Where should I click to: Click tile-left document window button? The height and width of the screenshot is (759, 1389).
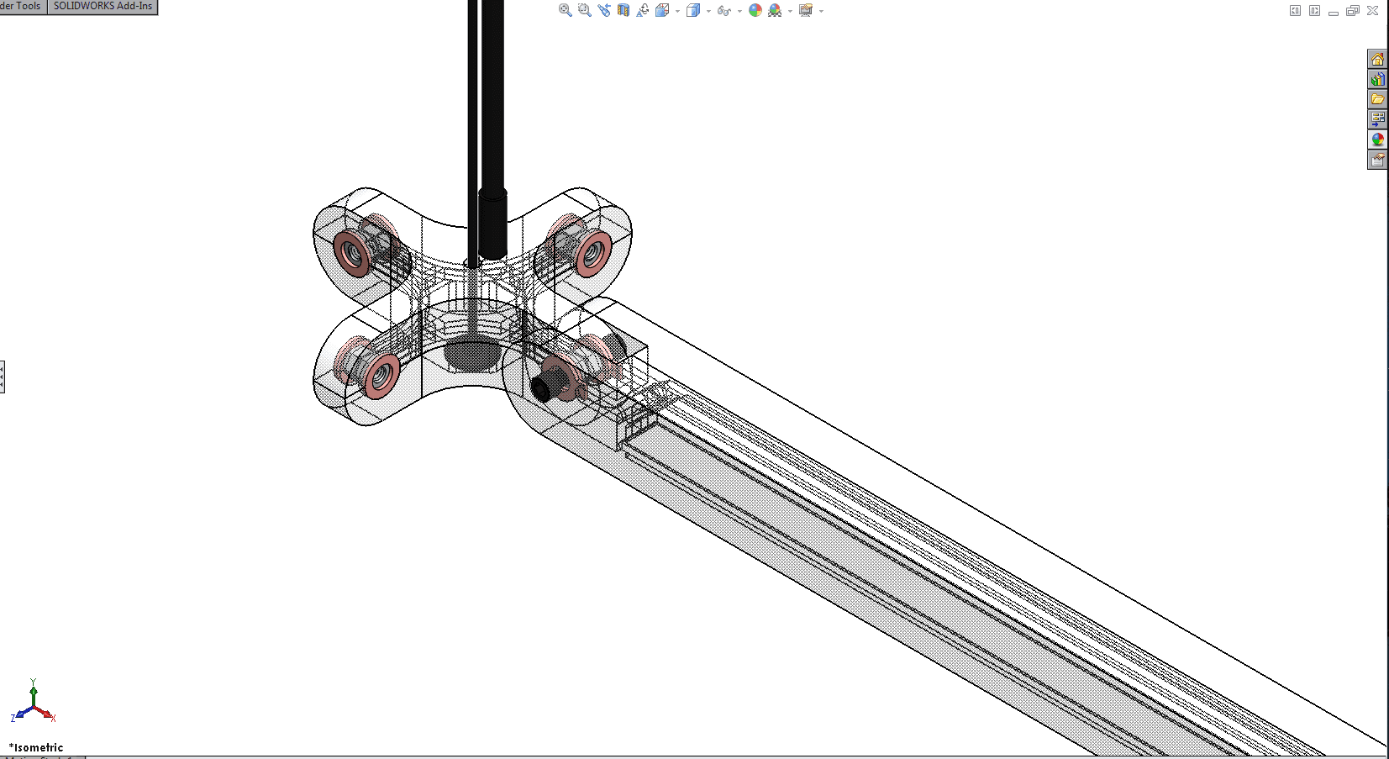[1295, 11]
